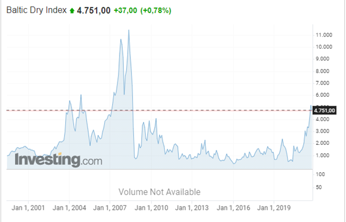Click the 2008 peak of the chart
This screenshot has width=346, height=222.
[x=129, y=30]
